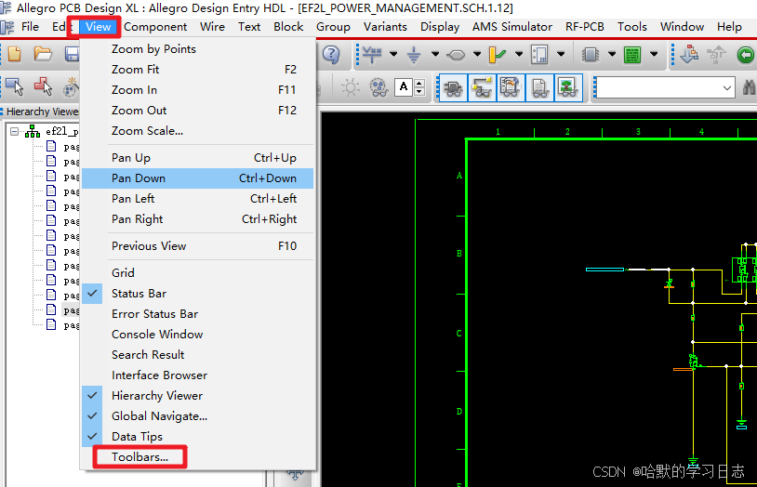Open the Component menu
This screenshot has width=757, height=487.
(155, 27)
